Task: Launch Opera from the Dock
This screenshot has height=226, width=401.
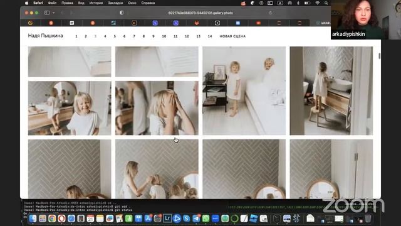Action: click(61, 218)
